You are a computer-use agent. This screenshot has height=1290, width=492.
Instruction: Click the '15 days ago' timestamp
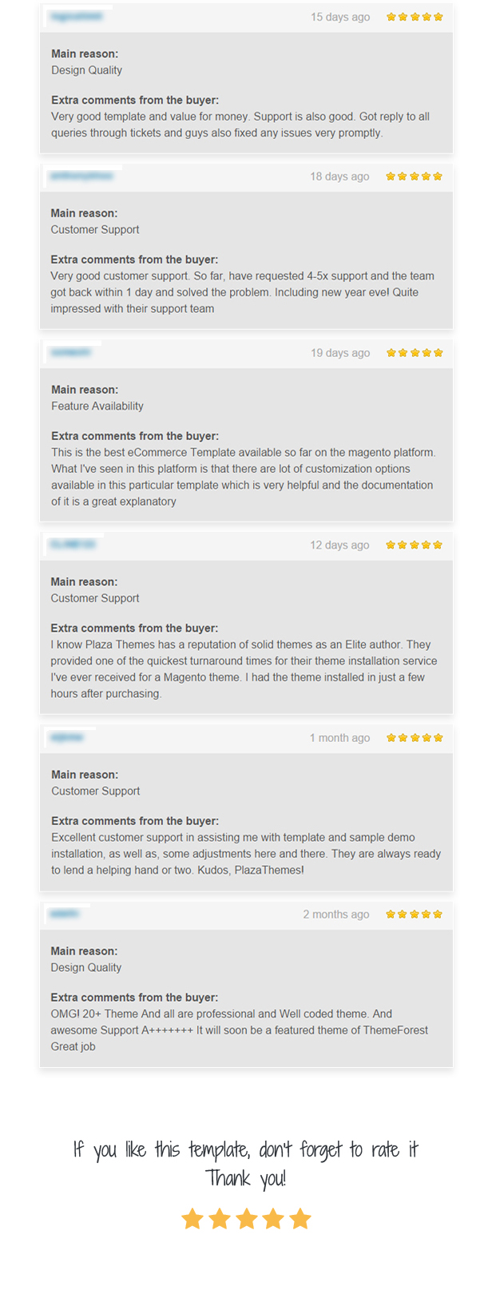340,17
